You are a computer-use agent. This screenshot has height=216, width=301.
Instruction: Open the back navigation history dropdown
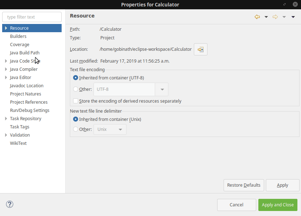click(x=266, y=17)
